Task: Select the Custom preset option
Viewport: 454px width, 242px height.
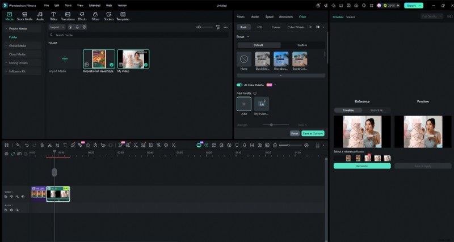Action: [302, 45]
